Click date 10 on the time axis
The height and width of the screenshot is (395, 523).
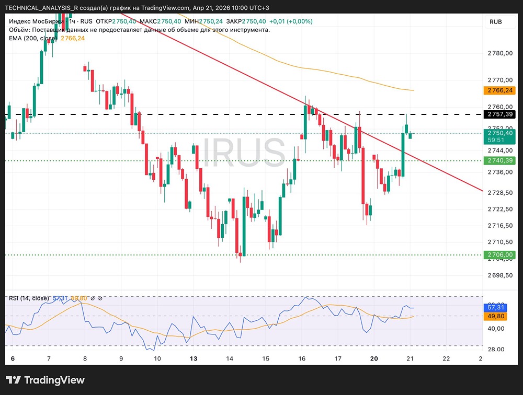click(x=157, y=358)
